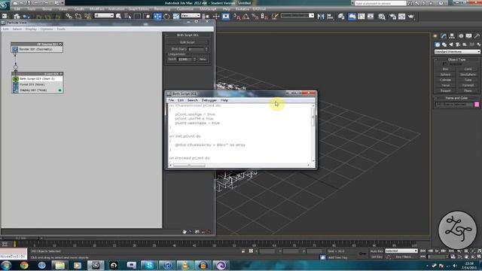Viewport: 482px width, 271px height.
Task: Select Render 001 (Geometry) operator
Action: pos(37,49)
